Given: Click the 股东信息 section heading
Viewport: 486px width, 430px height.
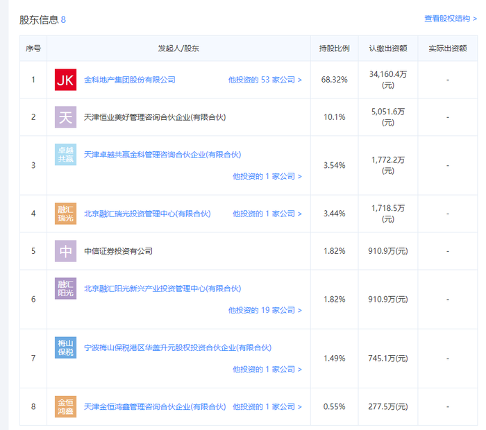Looking at the screenshot, I should [x=39, y=20].
